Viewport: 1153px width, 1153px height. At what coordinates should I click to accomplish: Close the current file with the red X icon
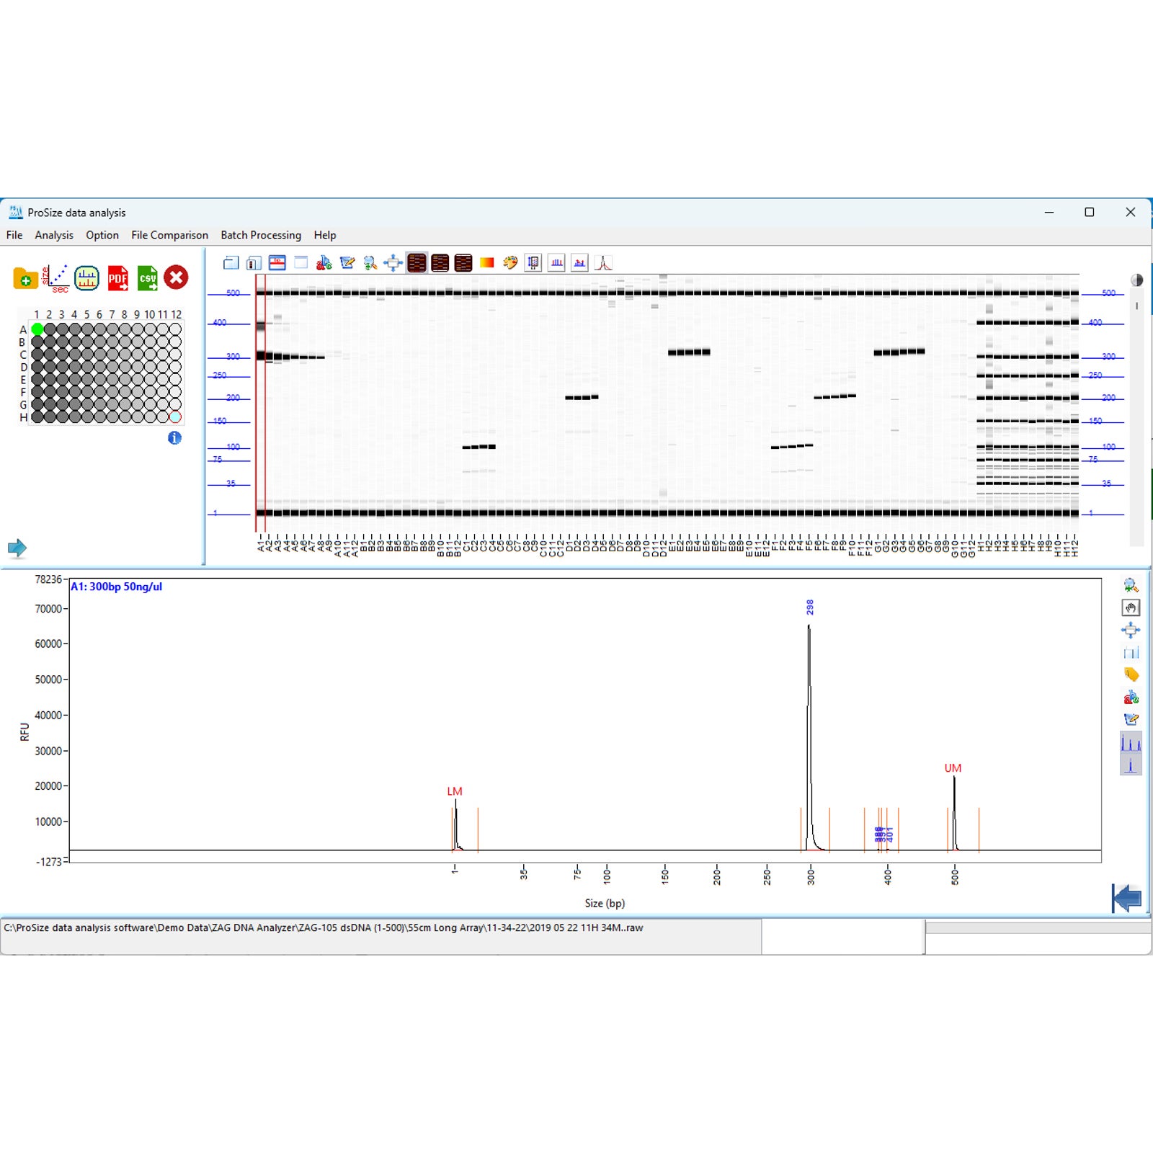(176, 277)
